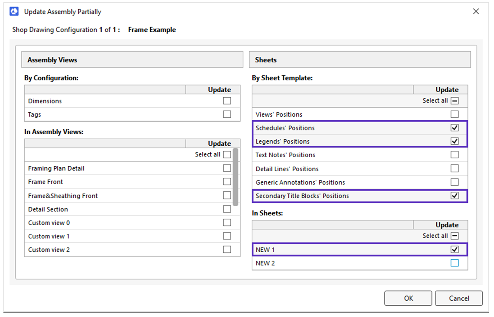Tick the Frame Front checkbox

click(x=227, y=182)
